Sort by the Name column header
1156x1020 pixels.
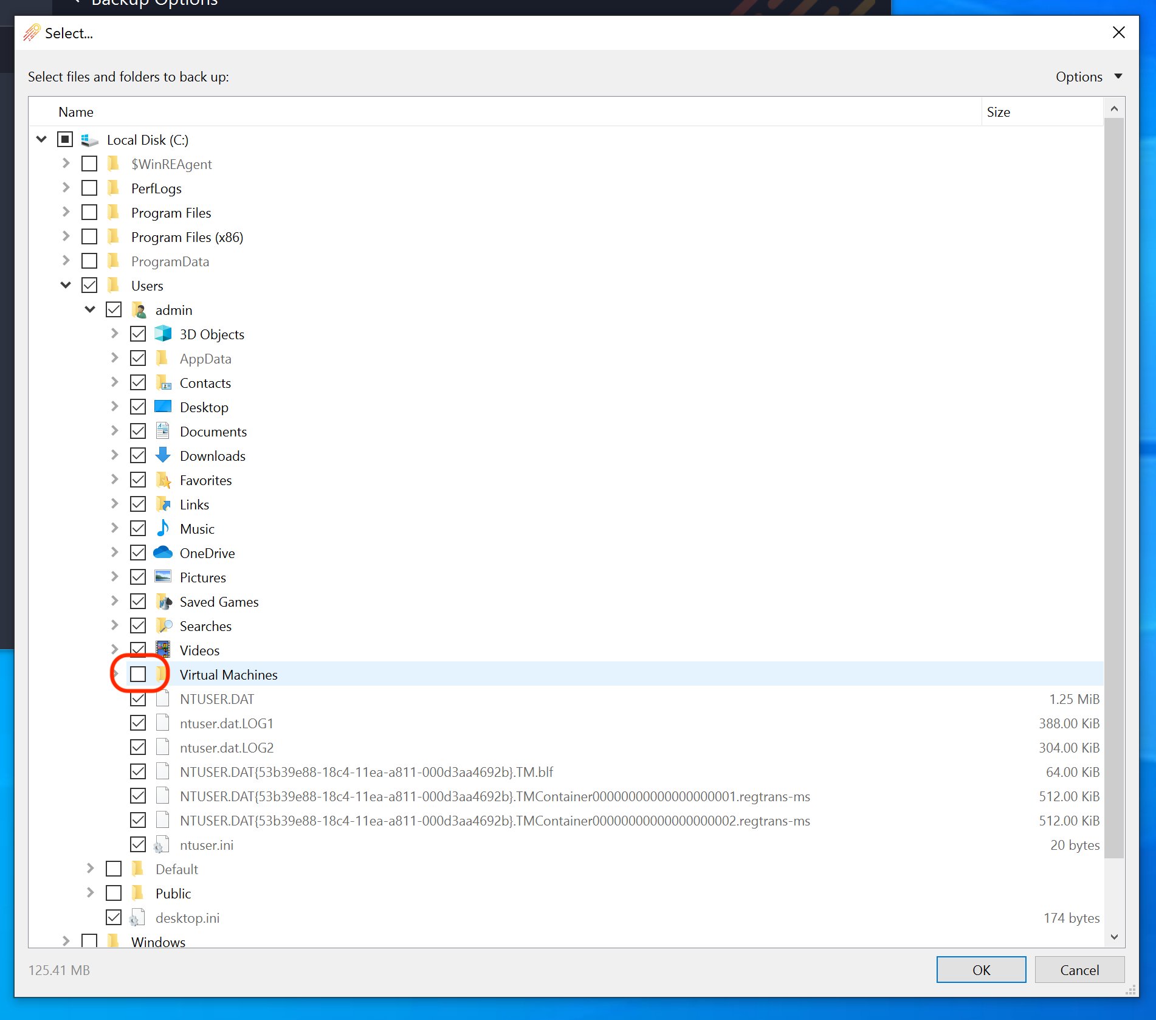coord(76,112)
